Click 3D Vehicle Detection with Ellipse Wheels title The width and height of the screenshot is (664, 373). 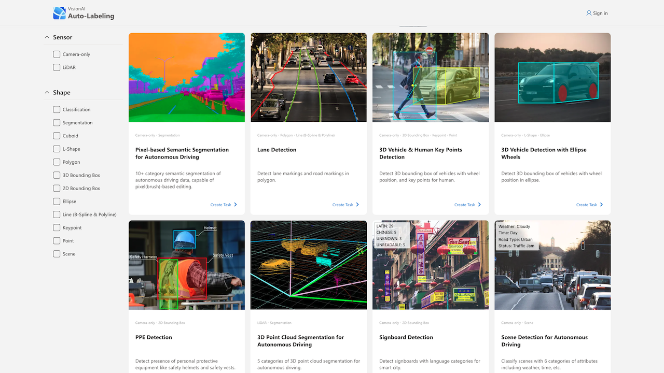click(544, 153)
